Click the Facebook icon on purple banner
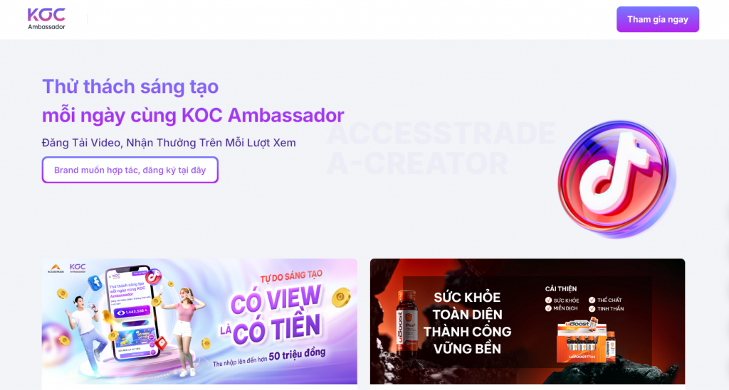The height and width of the screenshot is (390, 729). pyautogui.click(x=95, y=283)
